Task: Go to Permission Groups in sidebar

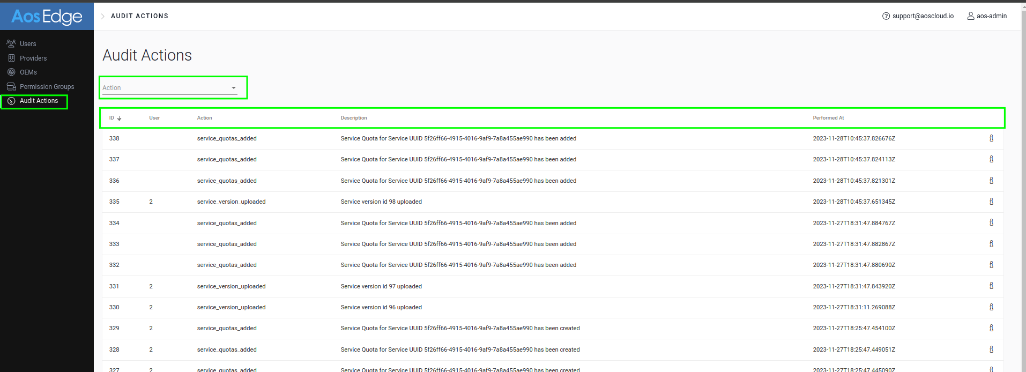Action: [47, 87]
